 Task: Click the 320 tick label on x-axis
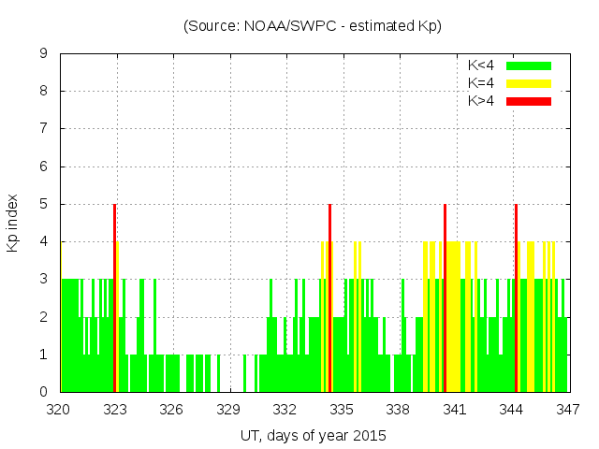59,409
